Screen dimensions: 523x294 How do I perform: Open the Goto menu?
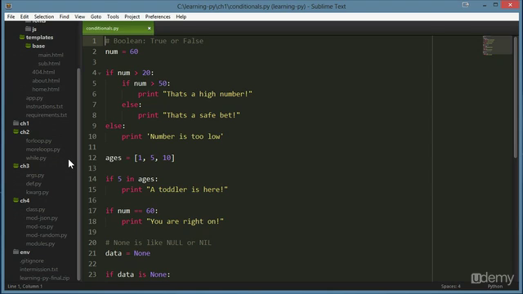point(96,16)
